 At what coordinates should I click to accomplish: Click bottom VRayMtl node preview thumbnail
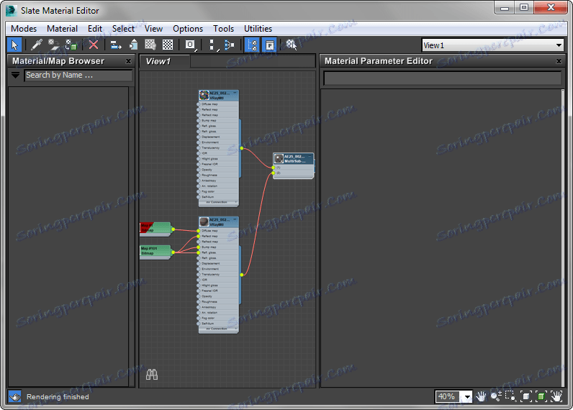pyautogui.click(x=204, y=222)
